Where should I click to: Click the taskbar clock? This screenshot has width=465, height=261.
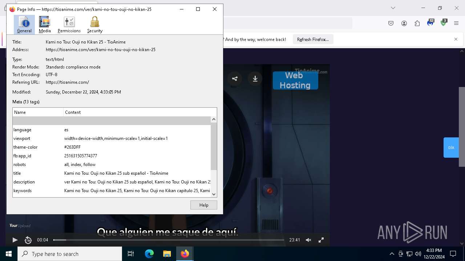pyautogui.click(x=434, y=254)
